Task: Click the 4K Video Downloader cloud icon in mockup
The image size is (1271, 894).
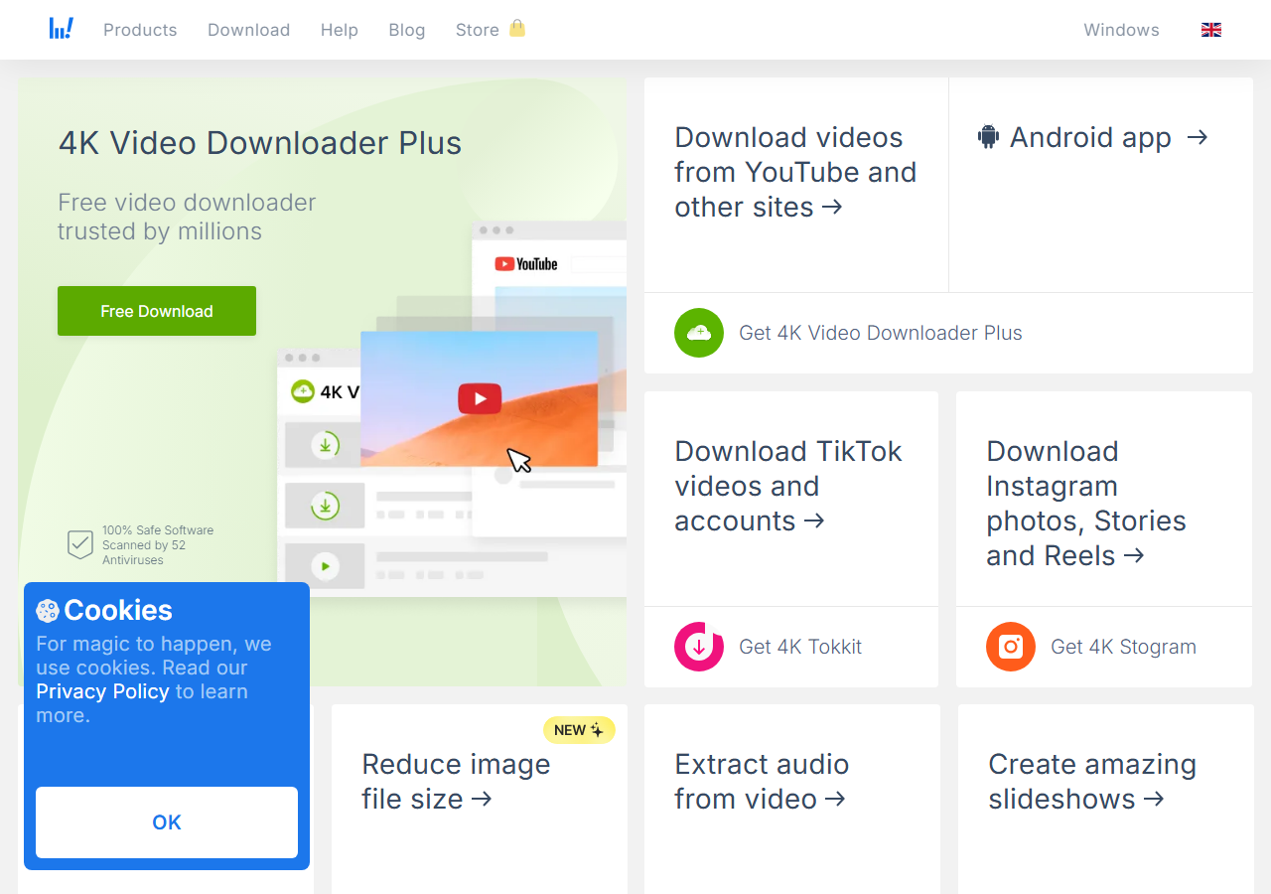Action: point(303,391)
